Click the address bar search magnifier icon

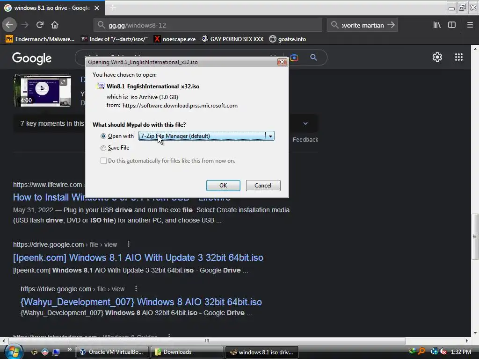pyautogui.click(x=101, y=25)
